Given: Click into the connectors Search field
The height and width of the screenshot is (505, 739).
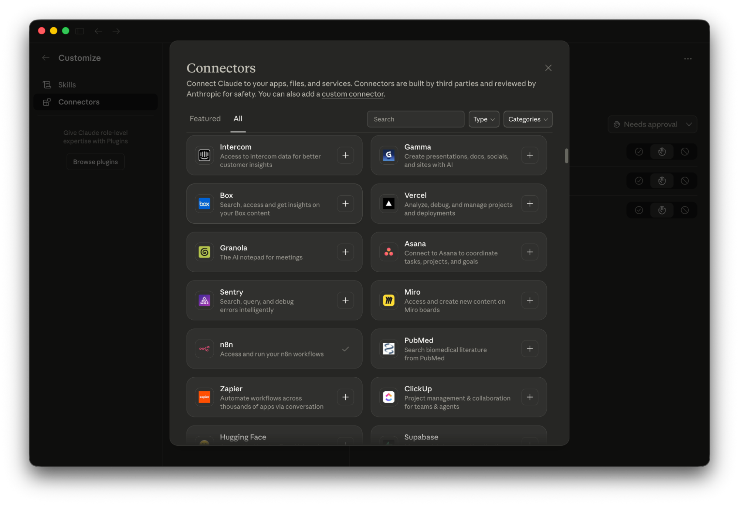Looking at the screenshot, I should click(x=416, y=119).
